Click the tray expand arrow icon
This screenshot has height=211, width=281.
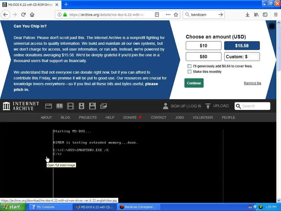point(255,207)
